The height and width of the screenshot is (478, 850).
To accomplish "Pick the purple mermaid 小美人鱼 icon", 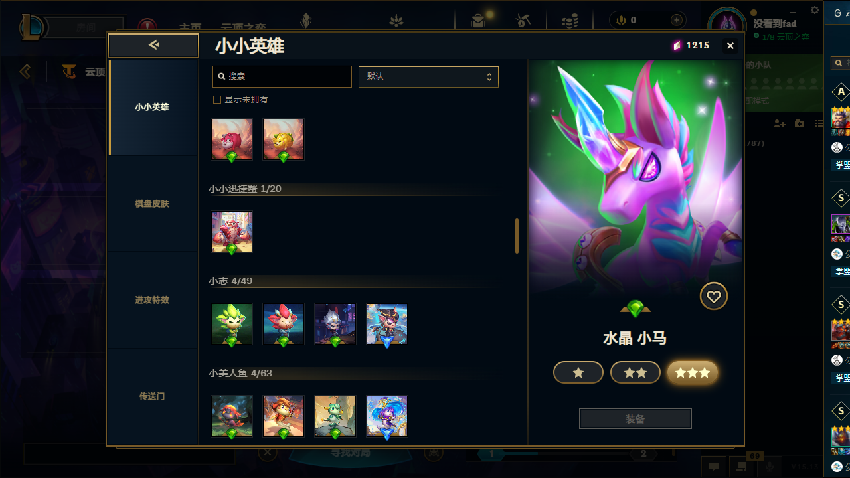I will [387, 416].
